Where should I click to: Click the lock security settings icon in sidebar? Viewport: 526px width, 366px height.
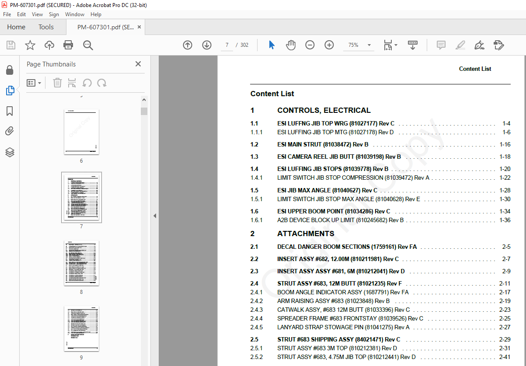tap(10, 70)
